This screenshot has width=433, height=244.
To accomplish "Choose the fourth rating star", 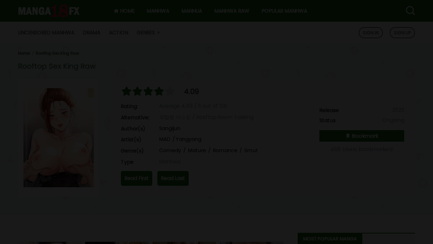I will (x=159, y=91).
